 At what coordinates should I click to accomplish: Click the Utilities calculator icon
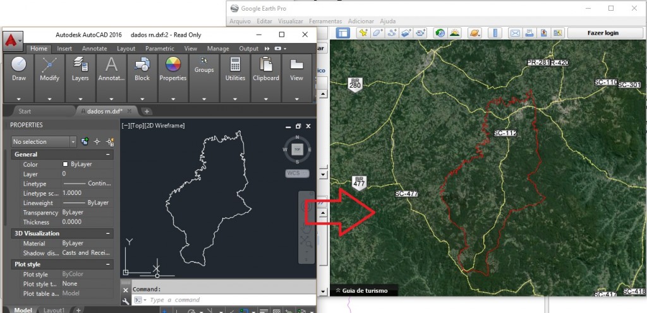[235, 65]
